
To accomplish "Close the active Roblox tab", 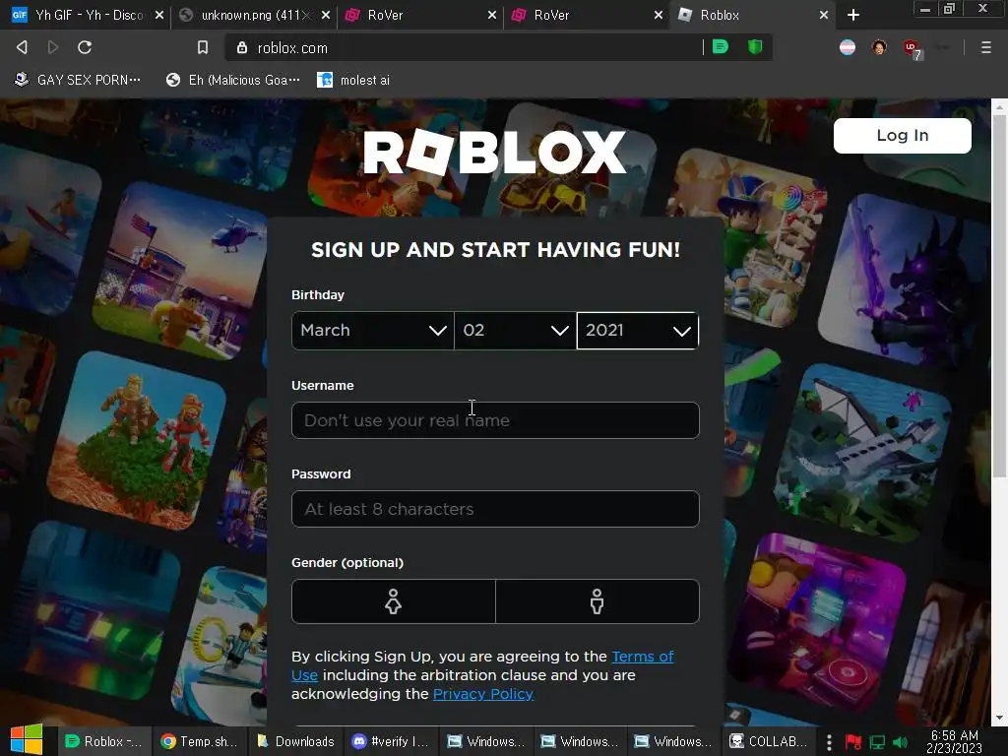I will [824, 15].
